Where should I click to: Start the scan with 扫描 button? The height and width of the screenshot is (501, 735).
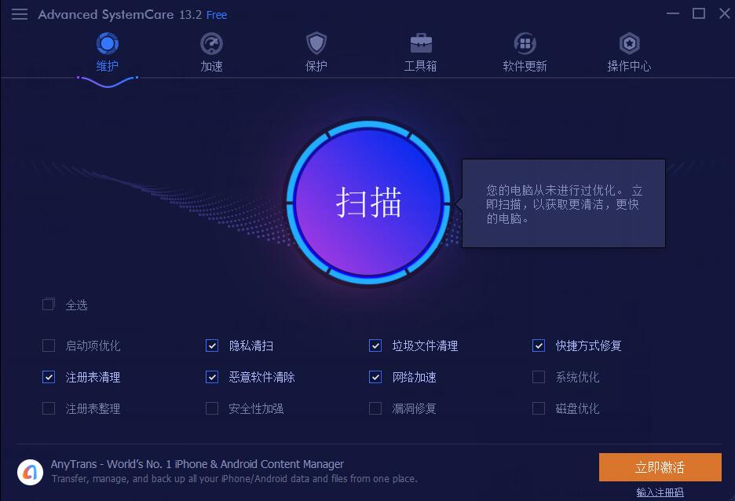[368, 203]
